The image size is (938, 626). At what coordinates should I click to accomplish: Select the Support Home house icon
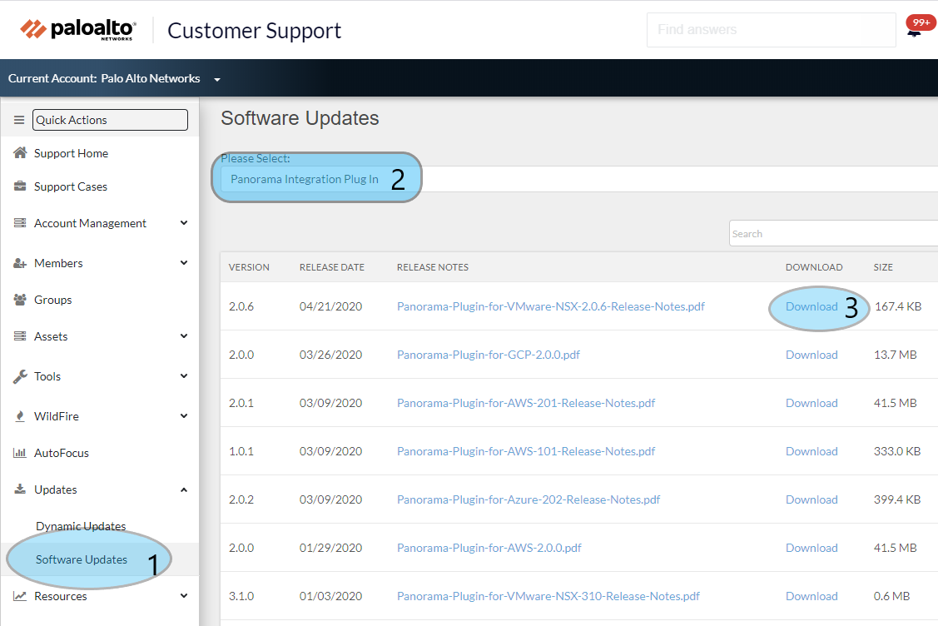[x=18, y=153]
